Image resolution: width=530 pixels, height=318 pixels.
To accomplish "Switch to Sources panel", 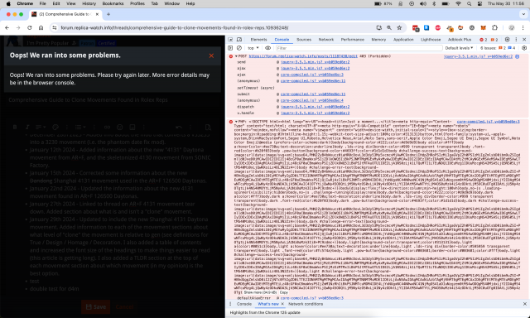I will (304, 40).
